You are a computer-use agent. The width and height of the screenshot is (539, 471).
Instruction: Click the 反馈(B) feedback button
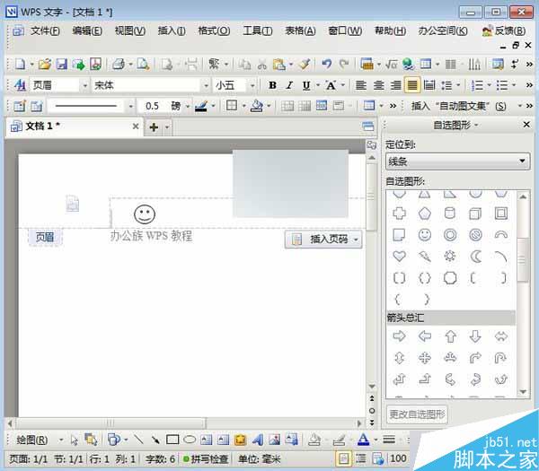(504, 31)
